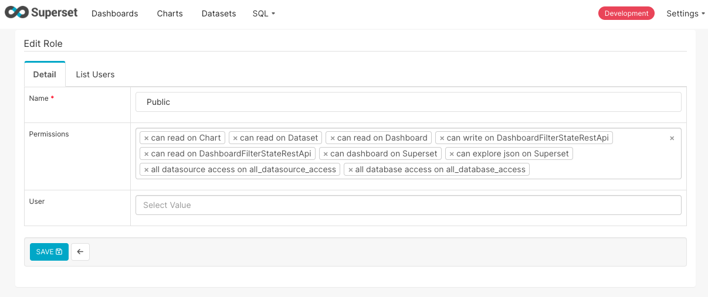The height and width of the screenshot is (297, 708).
Task: Go to the Charts page
Action: [170, 13]
